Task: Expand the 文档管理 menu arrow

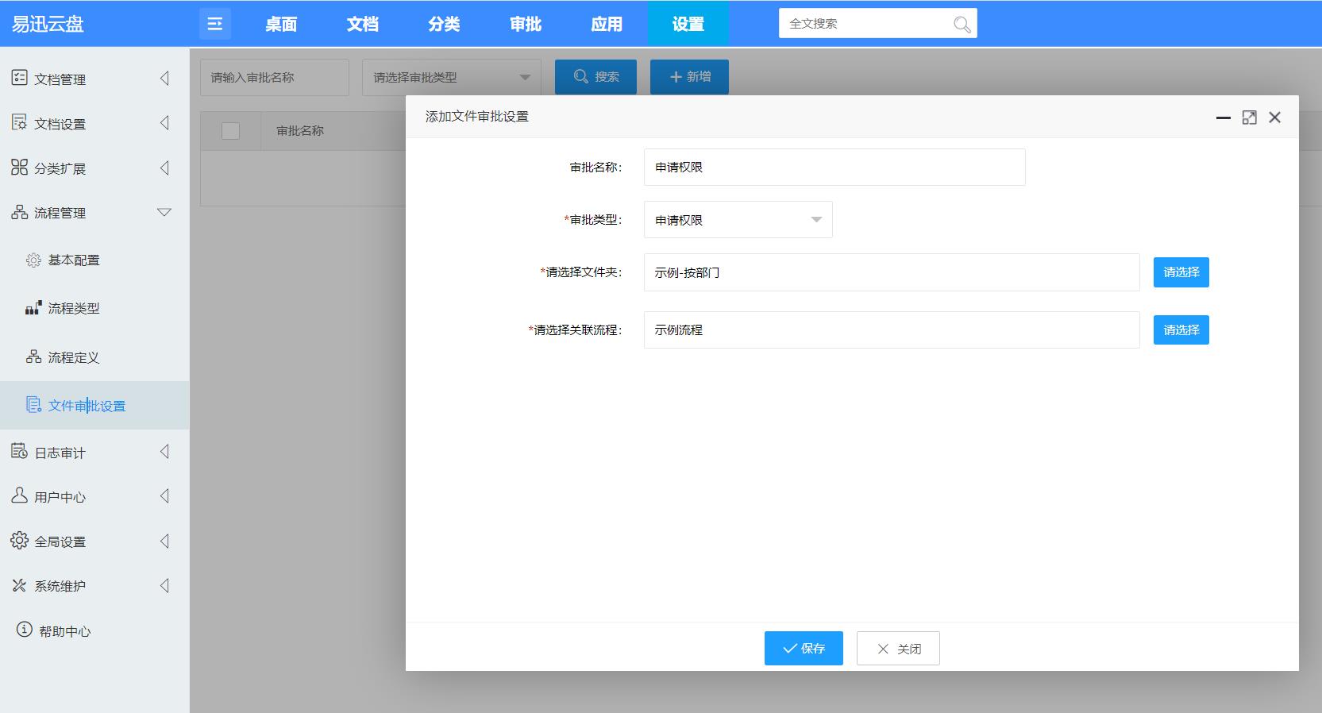Action: click(164, 78)
